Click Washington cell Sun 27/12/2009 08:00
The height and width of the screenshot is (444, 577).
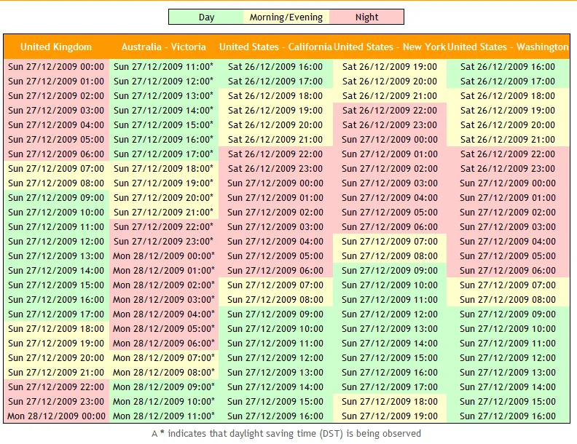(508, 300)
